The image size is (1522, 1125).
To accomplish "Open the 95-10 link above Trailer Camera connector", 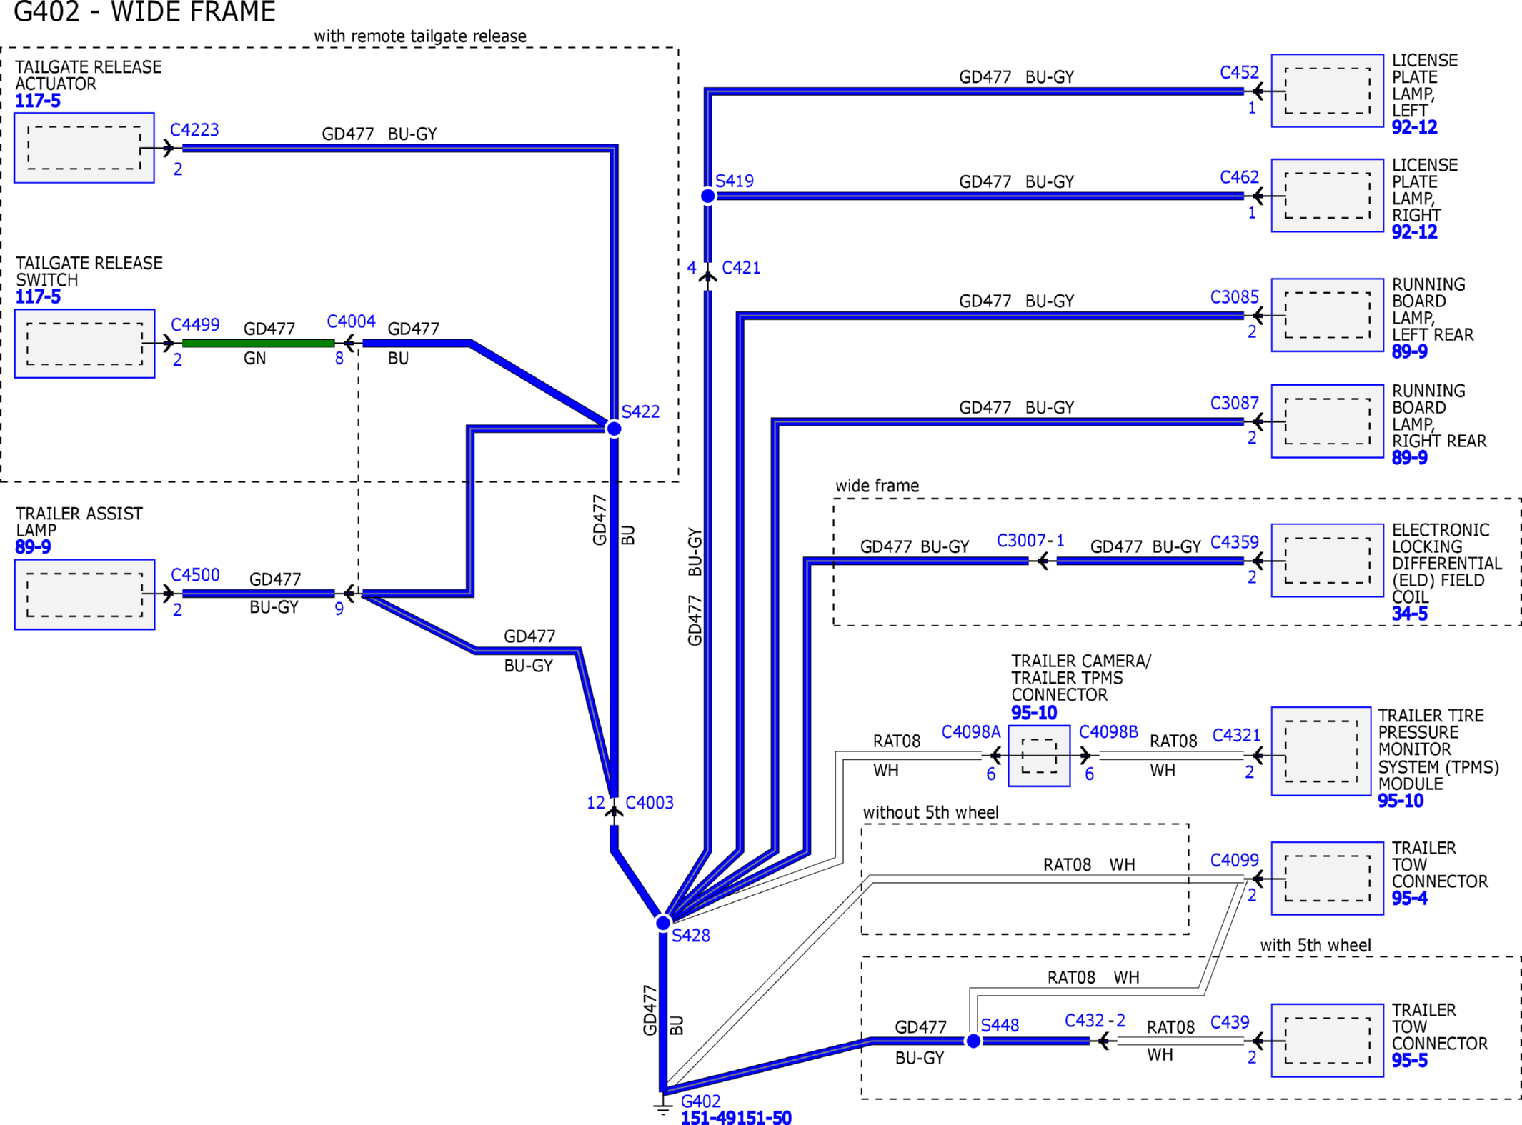I will click(x=1033, y=712).
